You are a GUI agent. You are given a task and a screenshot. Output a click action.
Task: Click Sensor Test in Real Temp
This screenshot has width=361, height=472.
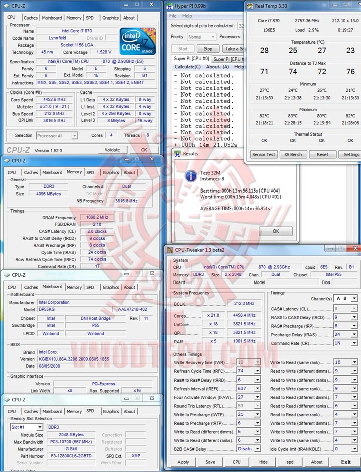tap(263, 155)
